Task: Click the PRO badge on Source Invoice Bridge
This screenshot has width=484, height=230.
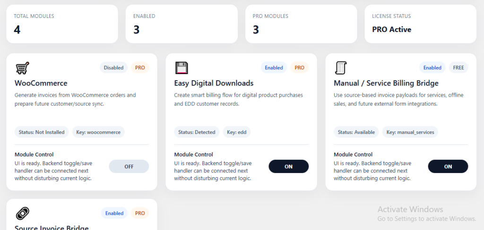Action: (140, 213)
